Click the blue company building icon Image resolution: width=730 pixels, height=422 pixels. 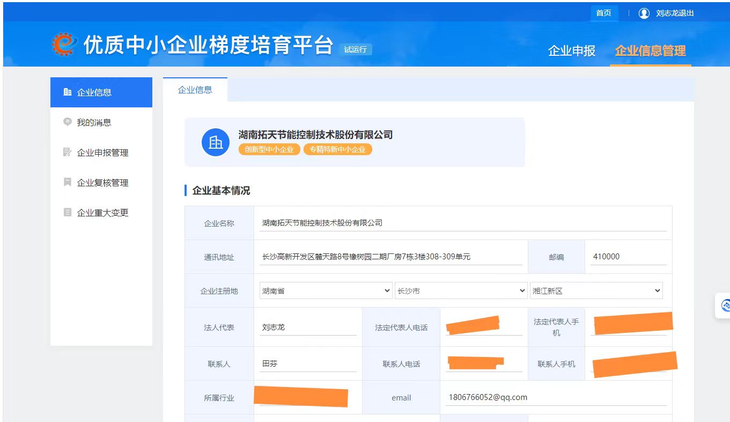(216, 142)
